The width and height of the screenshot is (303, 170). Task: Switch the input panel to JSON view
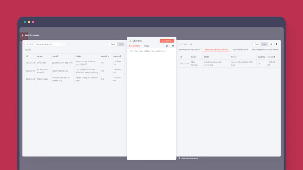120,44
